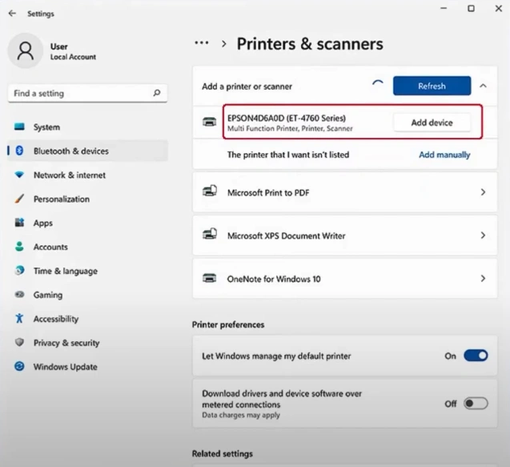Click the Privacy & security shield icon

click(x=19, y=343)
